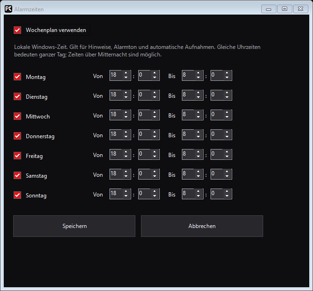Viewport: 313px width, 291px height.
Task: Increase Montag Bis minute with up arrow
Action: tap(227, 73)
